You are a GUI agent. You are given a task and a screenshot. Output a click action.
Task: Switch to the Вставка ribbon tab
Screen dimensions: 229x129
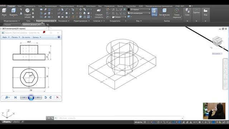click(x=80, y=6)
